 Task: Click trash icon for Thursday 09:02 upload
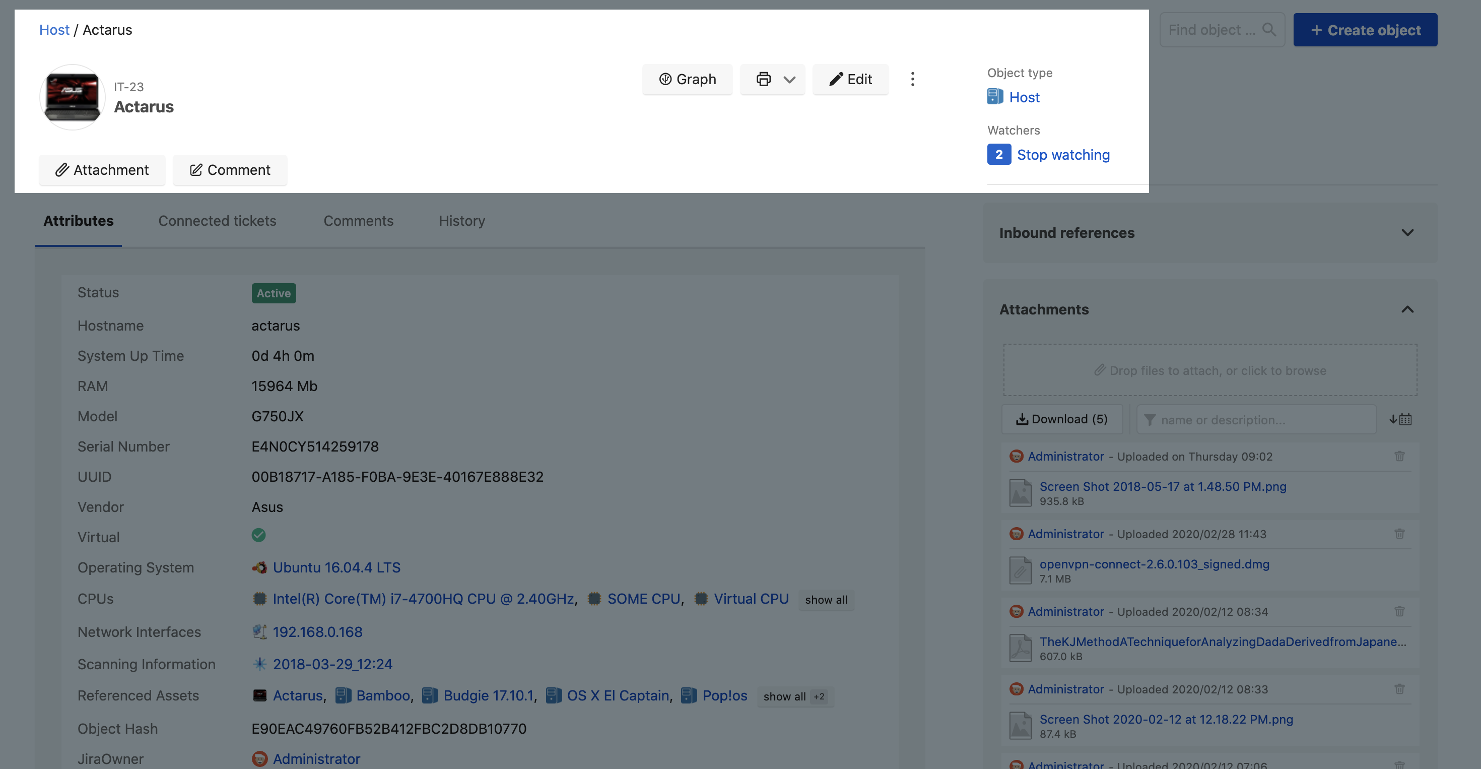[1399, 456]
